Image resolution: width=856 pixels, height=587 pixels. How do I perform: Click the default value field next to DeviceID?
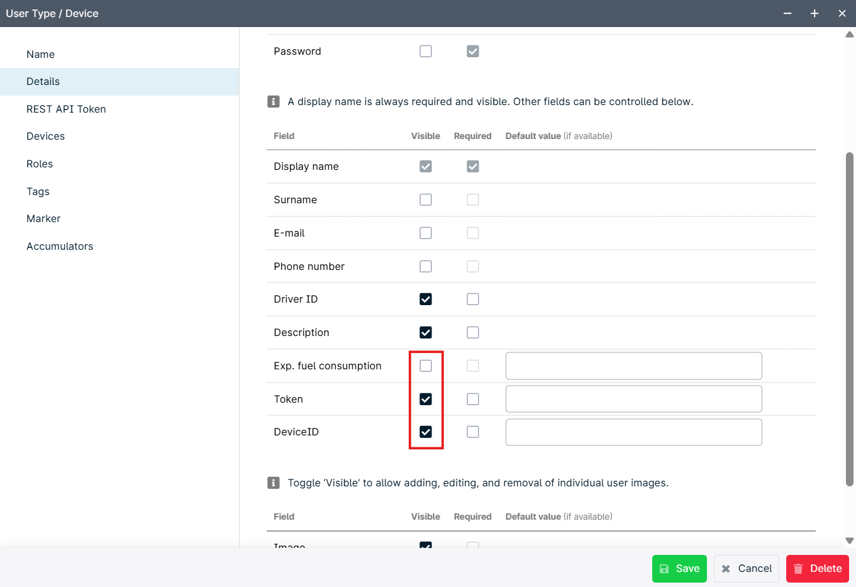pyautogui.click(x=633, y=432)
